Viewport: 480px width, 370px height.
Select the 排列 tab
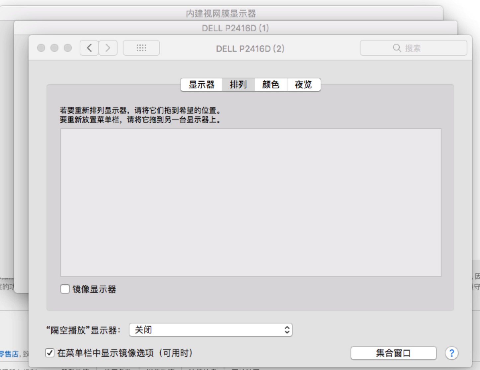[x=238, y=85]
